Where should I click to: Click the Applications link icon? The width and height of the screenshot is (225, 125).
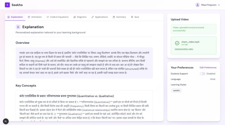click(93, 17)
